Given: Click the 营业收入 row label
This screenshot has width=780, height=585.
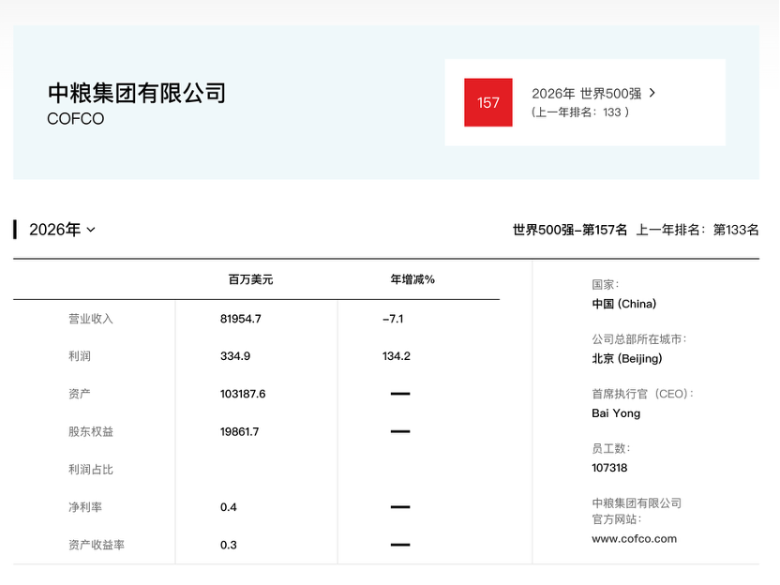Looking at the screenshot, I should (91, 319).
